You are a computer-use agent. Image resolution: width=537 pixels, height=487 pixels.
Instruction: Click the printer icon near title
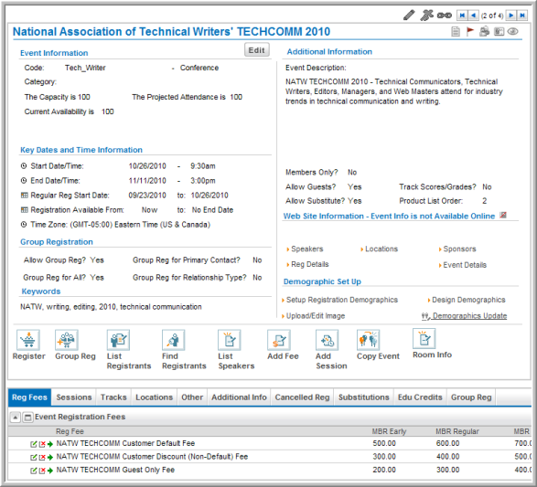coord(484,31)
